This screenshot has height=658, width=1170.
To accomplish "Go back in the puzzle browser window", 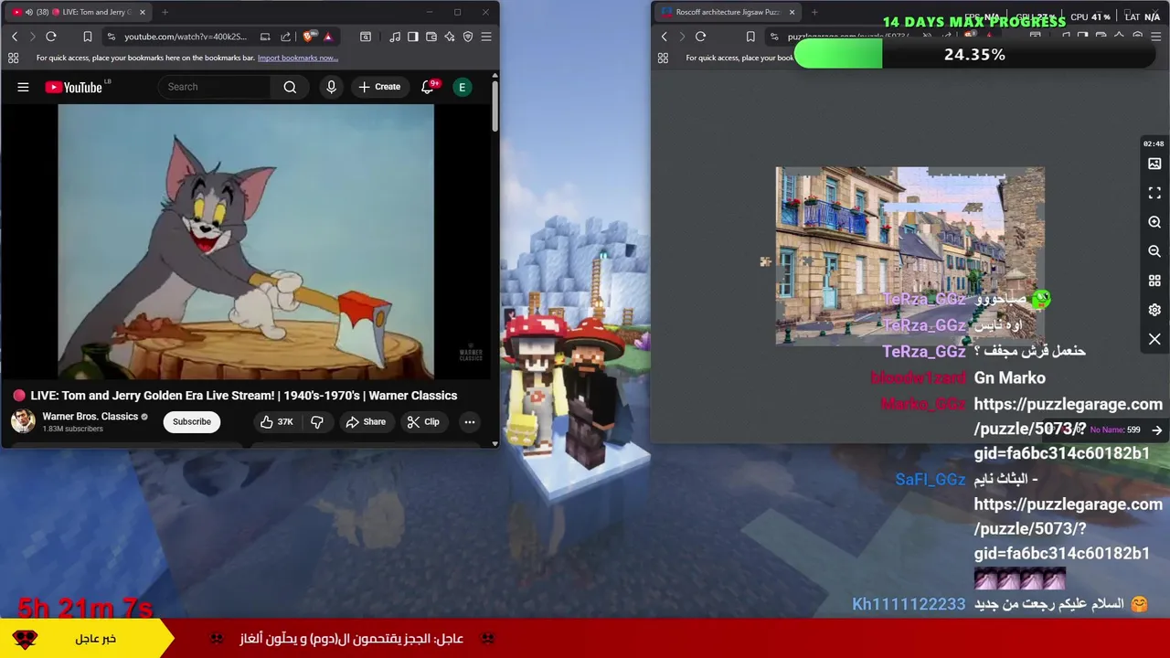I will click(665, 37).
